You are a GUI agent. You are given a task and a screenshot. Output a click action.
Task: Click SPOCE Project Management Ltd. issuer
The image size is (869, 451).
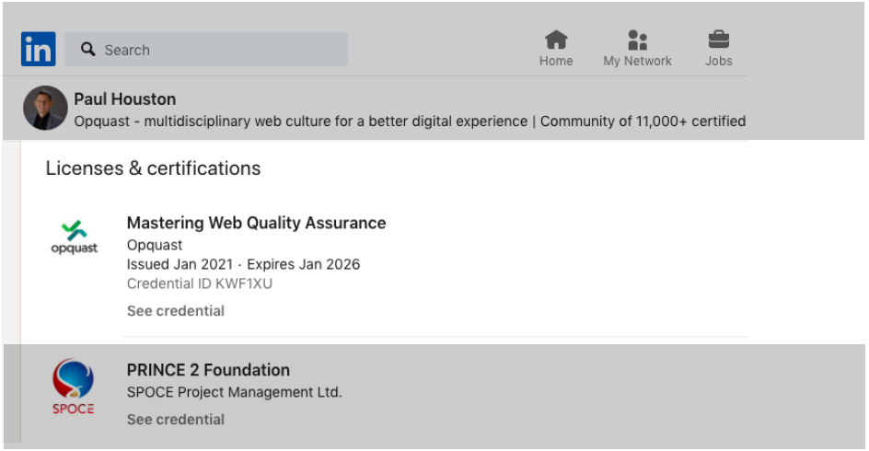(x=234, y=392)
